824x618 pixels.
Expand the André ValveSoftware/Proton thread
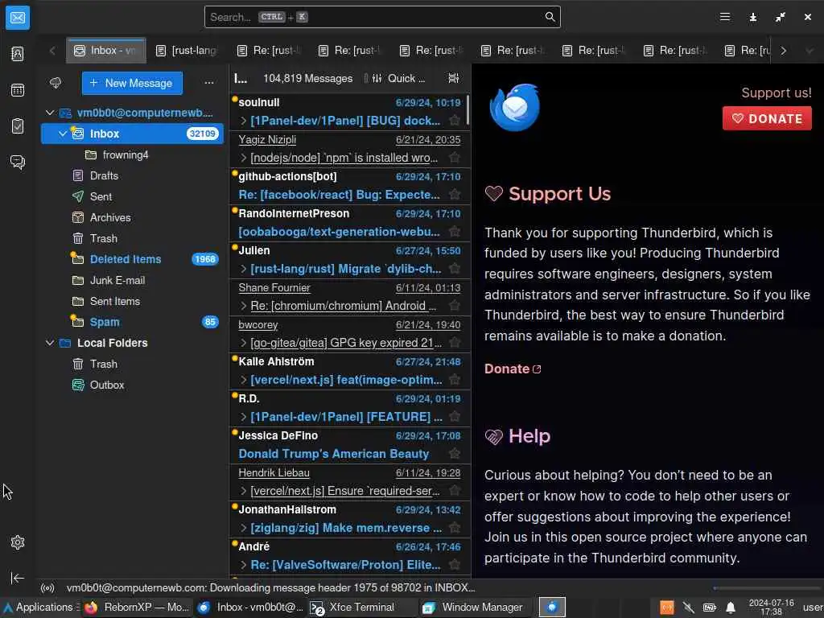coord(243,565)
